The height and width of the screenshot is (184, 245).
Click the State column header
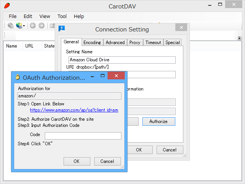point(49,46)
